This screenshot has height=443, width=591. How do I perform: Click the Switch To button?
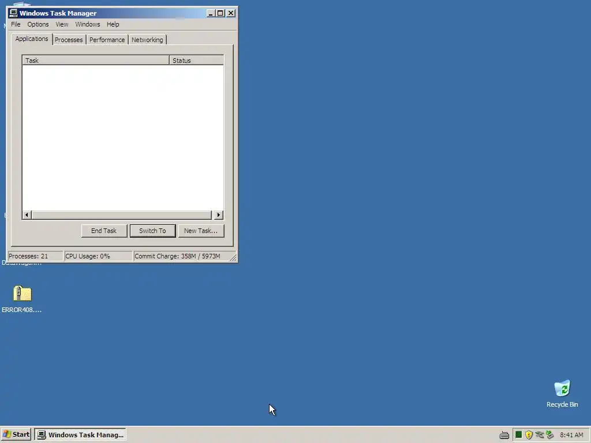tap(152, 231)
